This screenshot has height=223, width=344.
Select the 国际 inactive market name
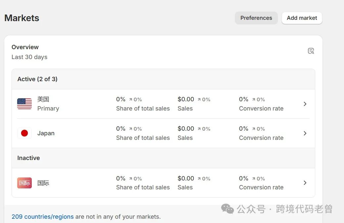[43, 183]
